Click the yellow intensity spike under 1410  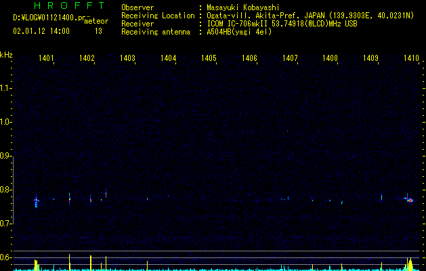point(410,264)
